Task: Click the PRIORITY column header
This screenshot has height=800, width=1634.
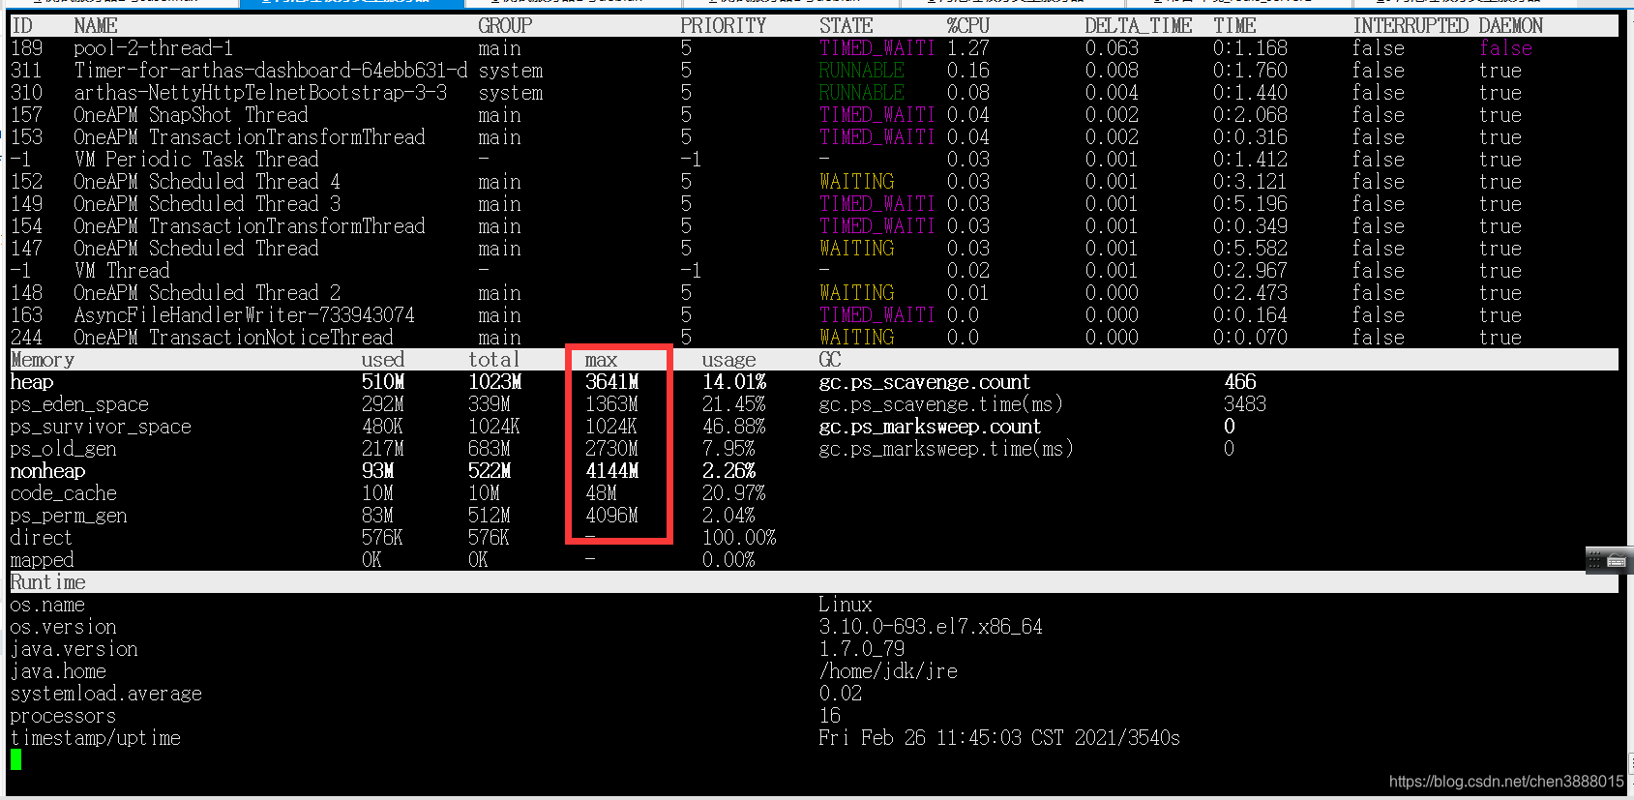Action: point(723,26)
